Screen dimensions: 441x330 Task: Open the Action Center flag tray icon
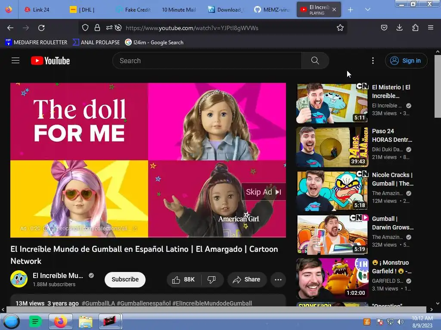[379, 322]
